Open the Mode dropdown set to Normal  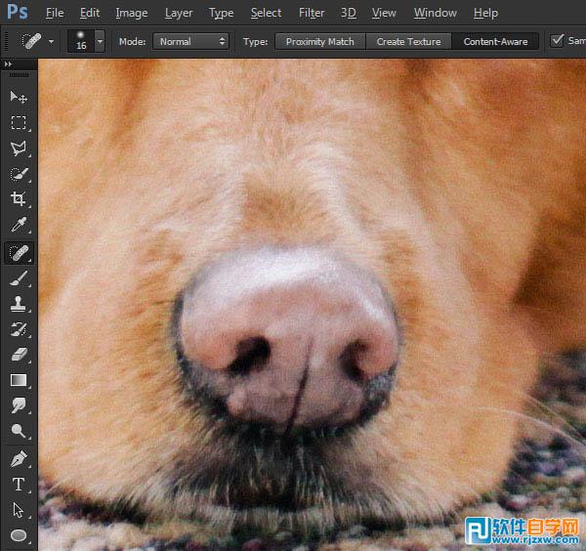pyautogui.click(x=191, y=42)
